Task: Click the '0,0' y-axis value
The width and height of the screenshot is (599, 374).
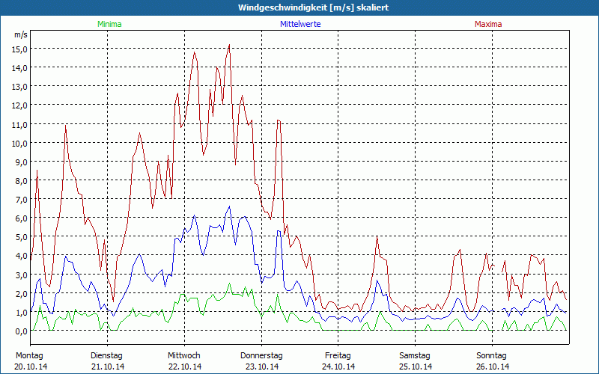Action: (x=22, y=331)
